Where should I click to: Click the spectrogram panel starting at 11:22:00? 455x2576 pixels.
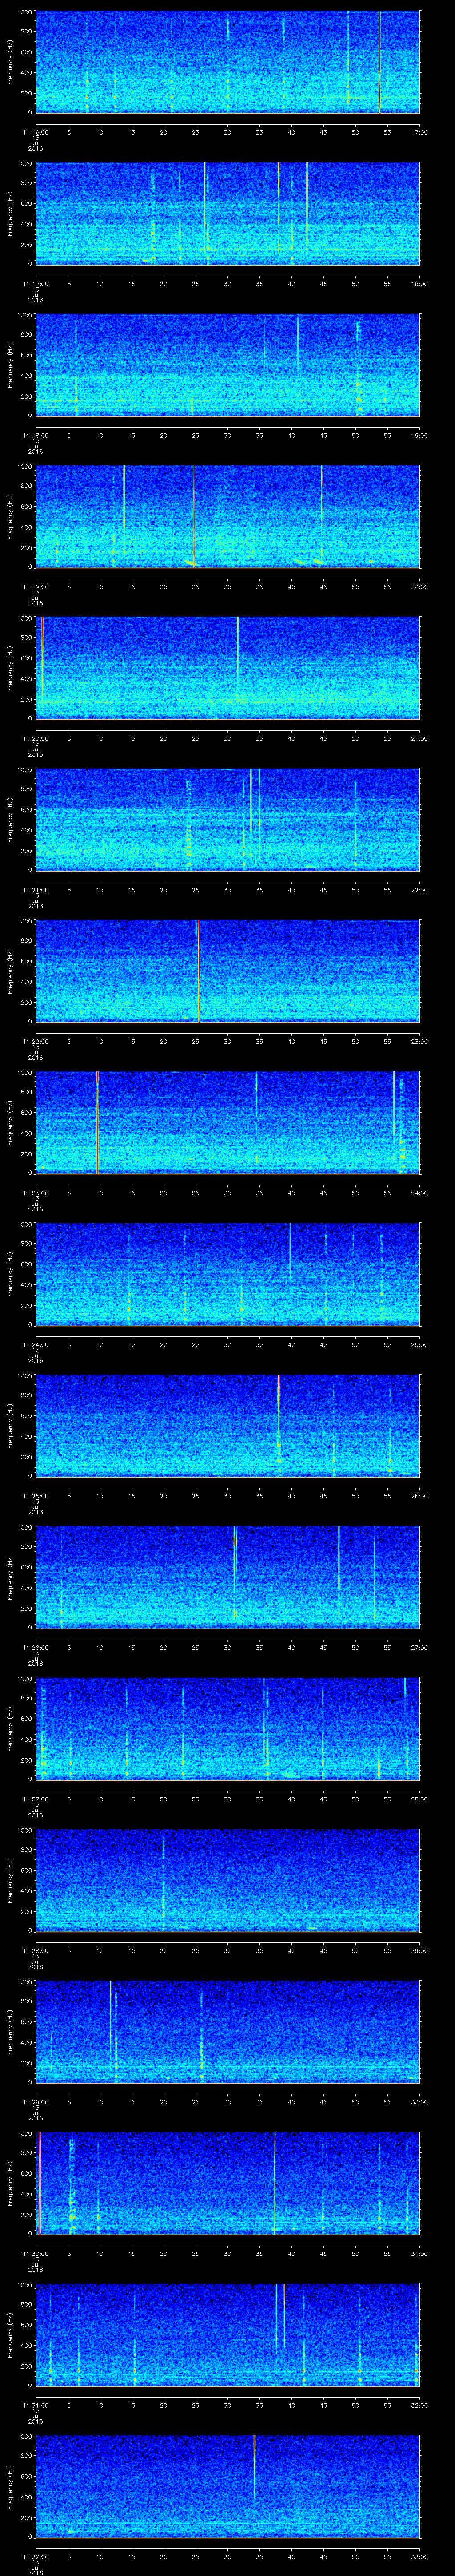(x=228, y=971)
